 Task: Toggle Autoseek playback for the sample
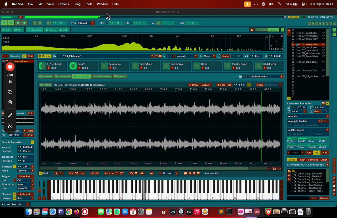pos(25,194)
